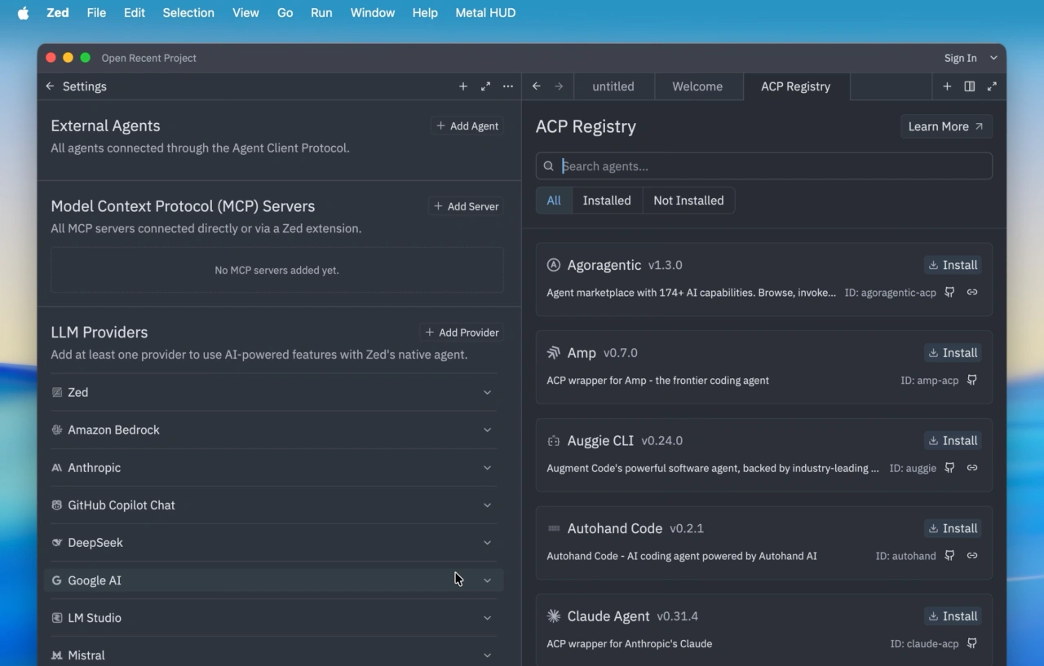Click the back arrow in Settings panel
This screenshot has height=666, width=1044.
point(50,86)
